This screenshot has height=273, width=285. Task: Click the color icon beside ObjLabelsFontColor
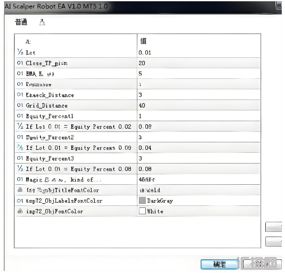coord(20,201)
